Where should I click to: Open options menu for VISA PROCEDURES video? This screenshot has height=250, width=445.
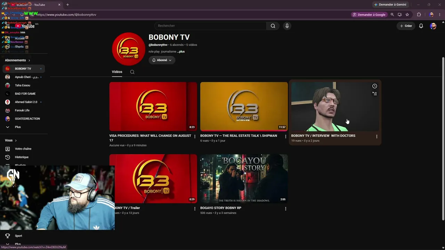click(195, 136)
